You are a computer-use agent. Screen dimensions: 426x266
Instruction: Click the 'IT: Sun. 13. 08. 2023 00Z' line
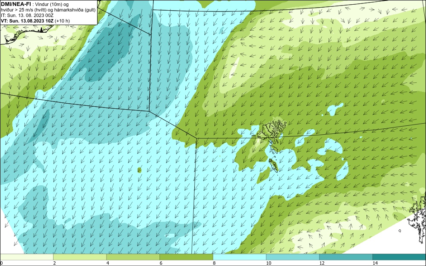(27, 15)
